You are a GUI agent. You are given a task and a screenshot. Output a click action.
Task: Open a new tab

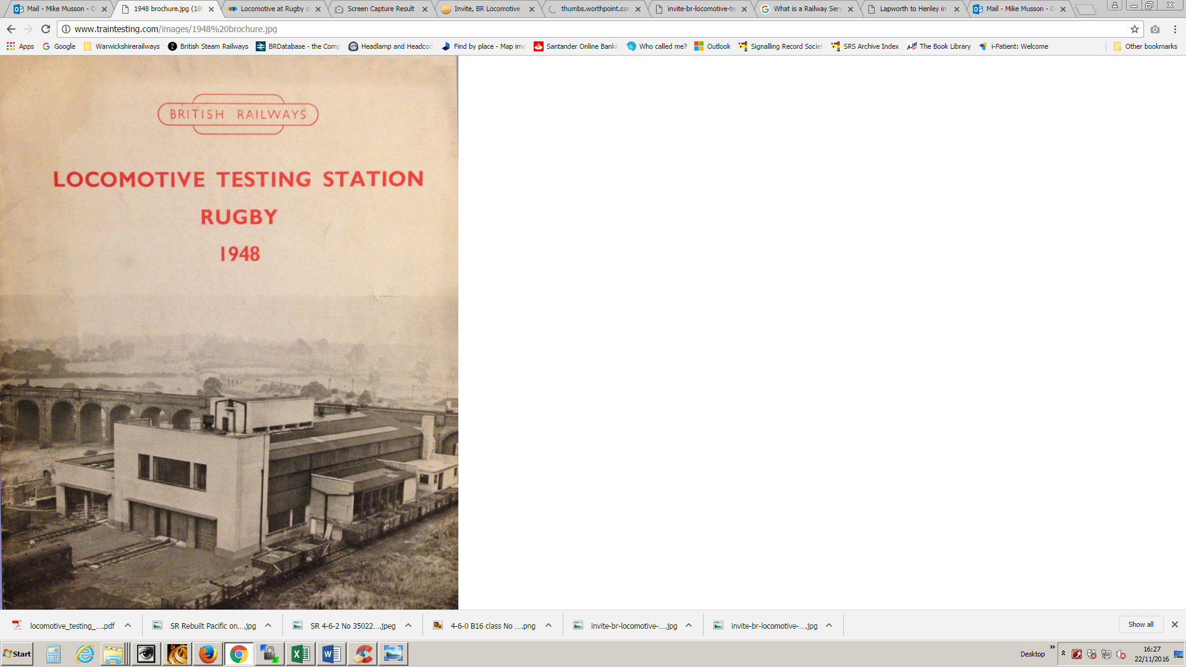1085,9
